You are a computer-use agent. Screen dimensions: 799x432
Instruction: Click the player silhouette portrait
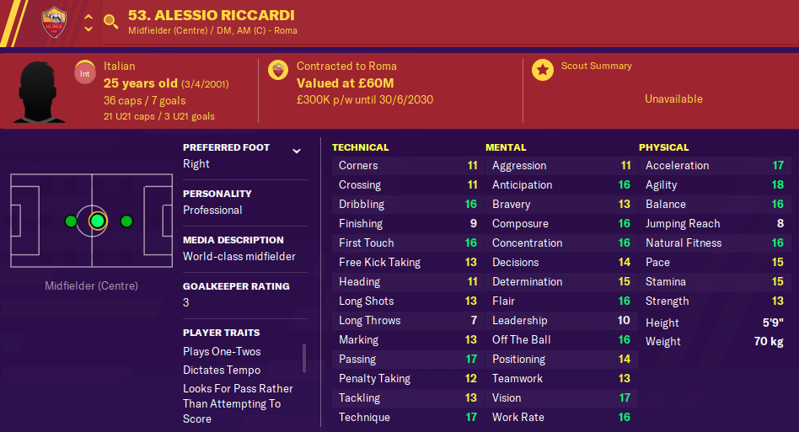click(x=40, y=92)
